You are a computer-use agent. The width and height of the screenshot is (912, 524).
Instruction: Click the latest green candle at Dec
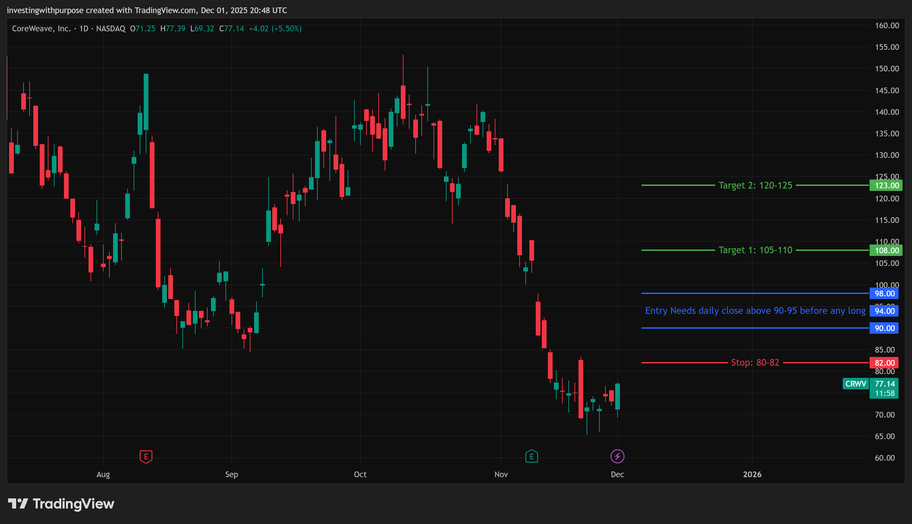(x=617, y=396)
